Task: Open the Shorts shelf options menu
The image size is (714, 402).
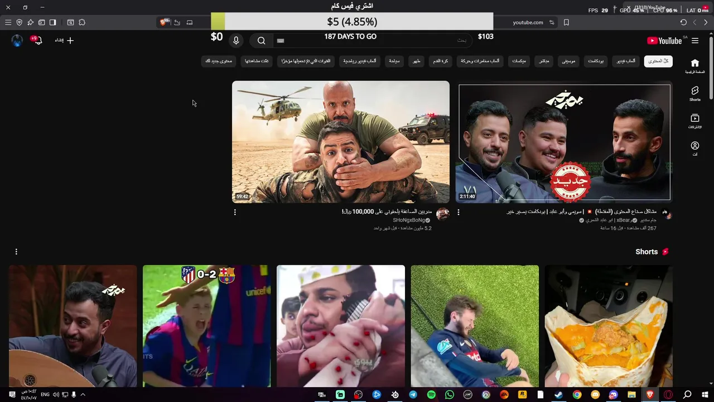Action: pos(16,252)
